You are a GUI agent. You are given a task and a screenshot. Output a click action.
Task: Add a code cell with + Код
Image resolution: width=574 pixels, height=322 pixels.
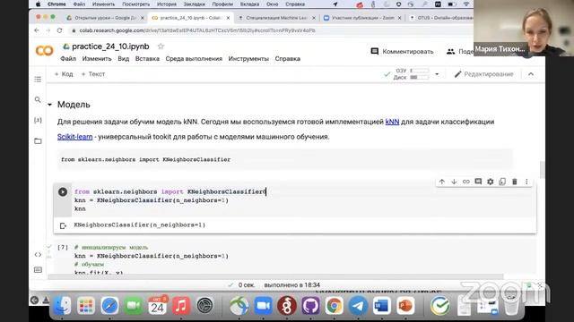(64, 74)
